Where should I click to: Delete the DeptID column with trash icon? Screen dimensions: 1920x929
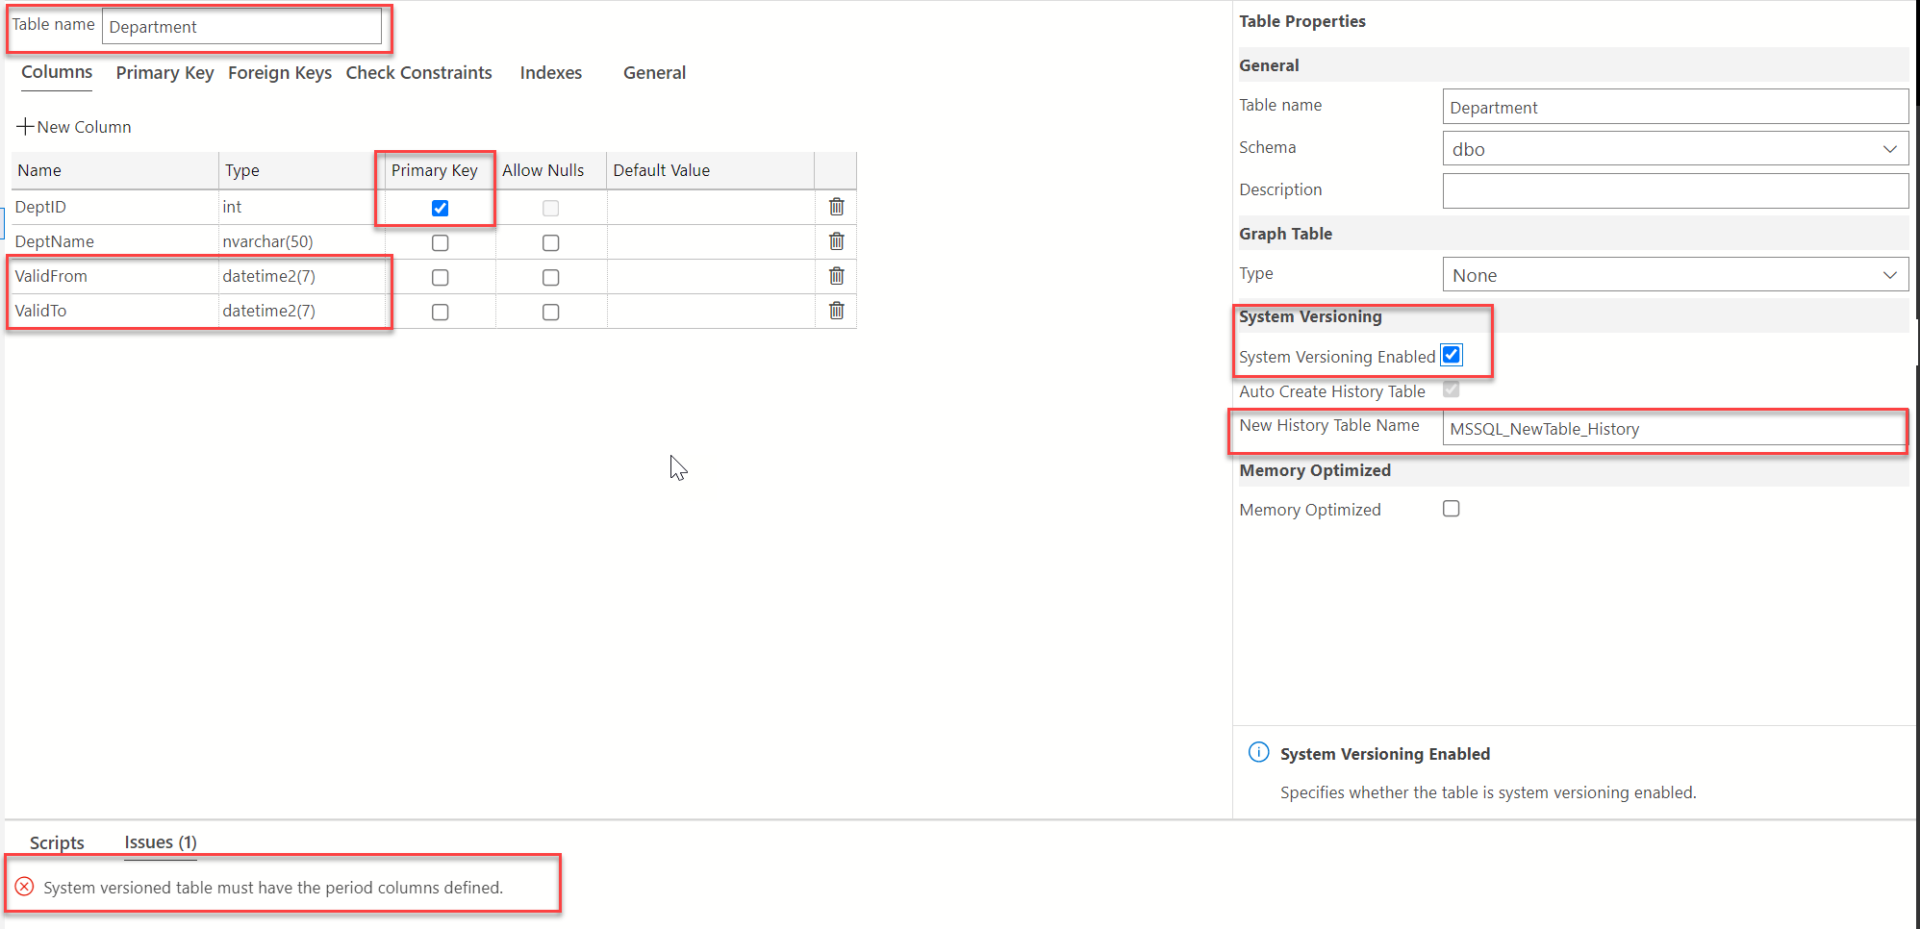tap(837, 207)
